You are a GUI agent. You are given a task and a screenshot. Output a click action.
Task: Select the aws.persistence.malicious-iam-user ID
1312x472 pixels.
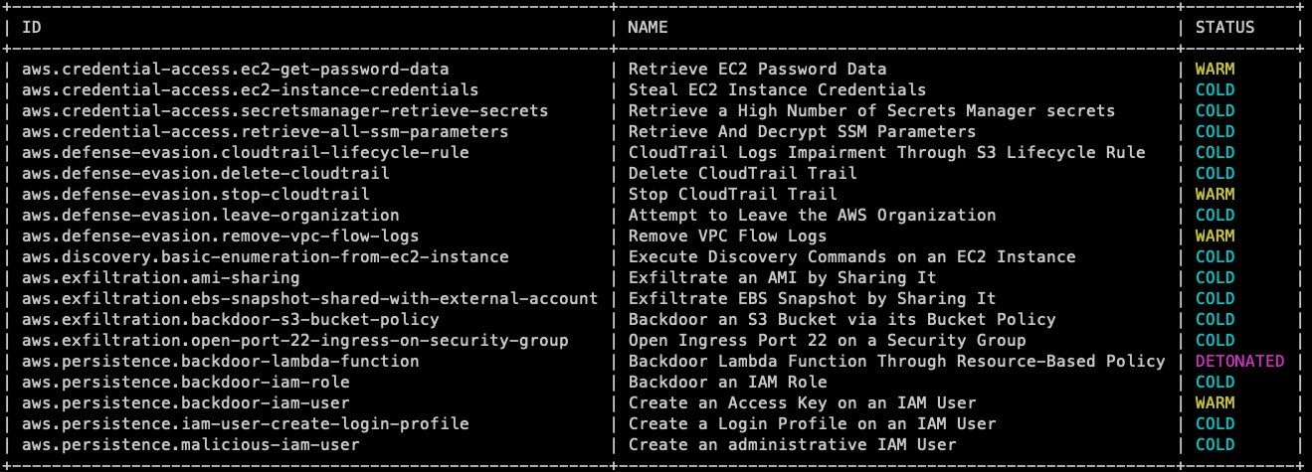click(x=190, y=444)
